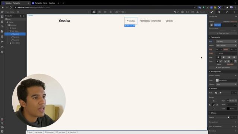Switch to Portafolio - Fonts browser tab
Viewport: 238px width, 134px height.
[45, 3]
